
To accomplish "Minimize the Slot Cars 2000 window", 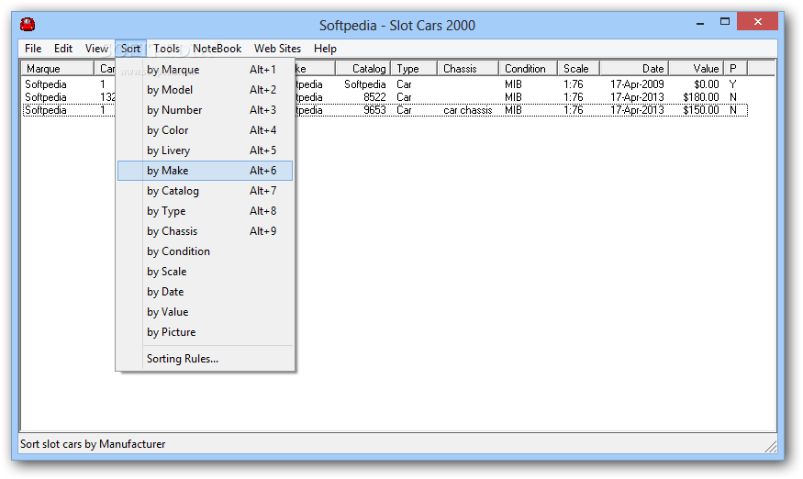I will coord(700,23).
